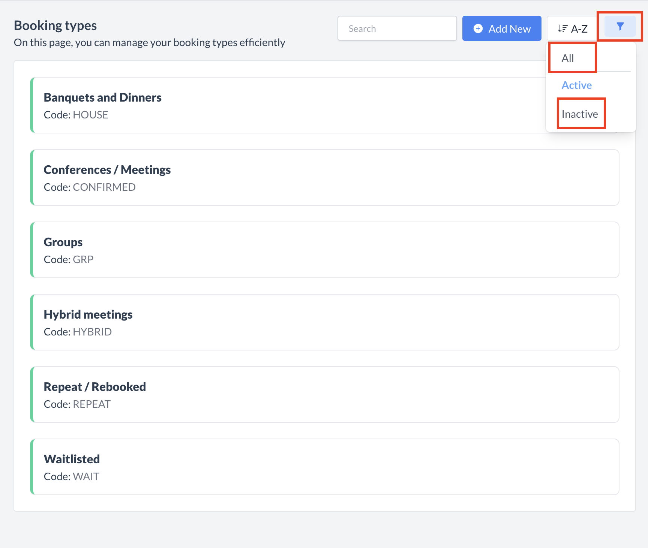Select the Repeat / Rebooked booking type
648x548 pixels.
289,394
